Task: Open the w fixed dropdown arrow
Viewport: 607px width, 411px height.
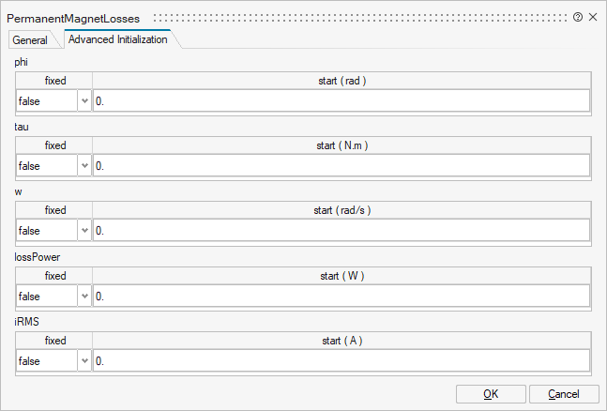Action: (84, 231)
